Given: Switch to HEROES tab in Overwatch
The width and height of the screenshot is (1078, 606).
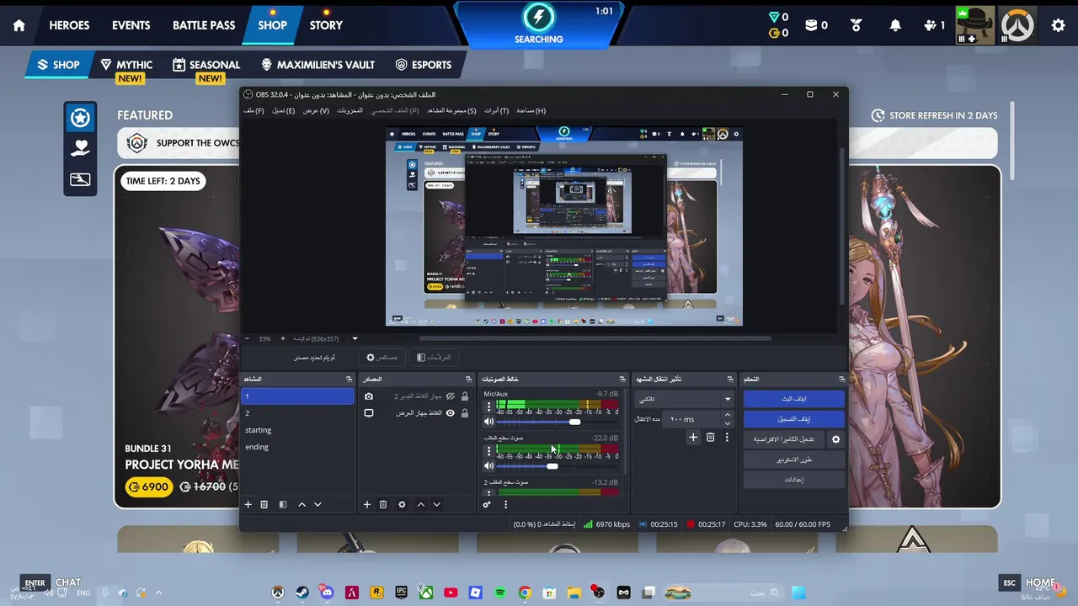Looking at the screenshot, I should click(69, 25).
